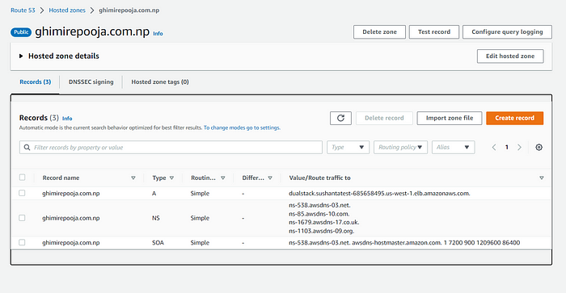Switch to DNSSEC signing tab
This screenshot has width=566, height=293.
coord(91,82)
